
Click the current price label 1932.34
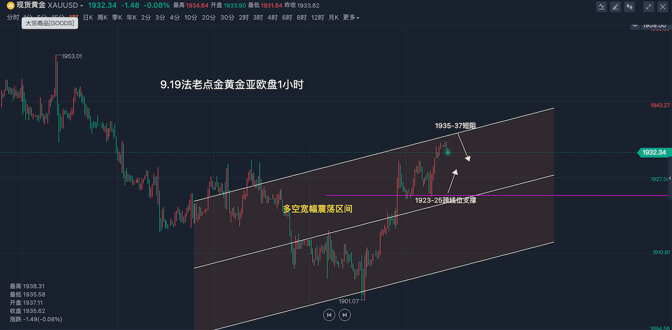point(654,153)
